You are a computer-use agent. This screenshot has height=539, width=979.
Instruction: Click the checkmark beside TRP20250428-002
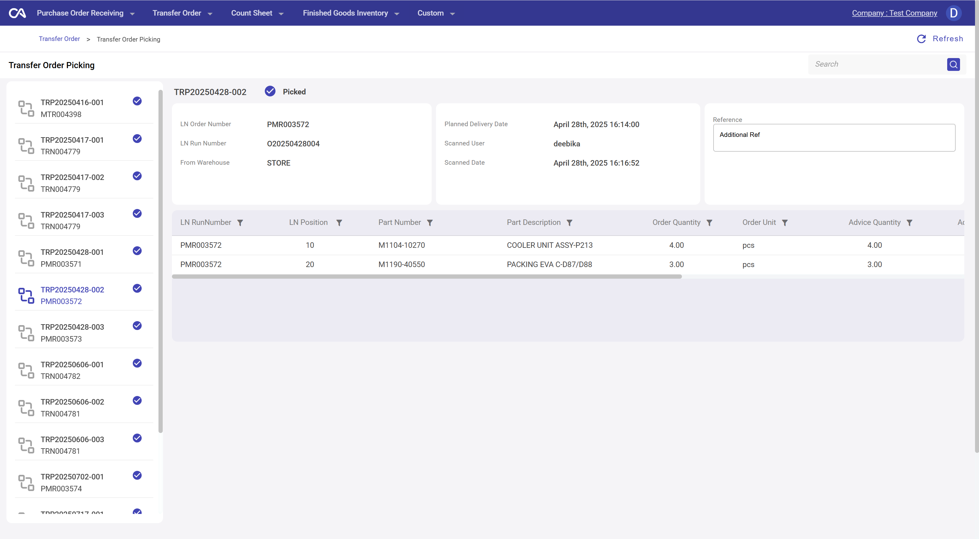point(137,288)
